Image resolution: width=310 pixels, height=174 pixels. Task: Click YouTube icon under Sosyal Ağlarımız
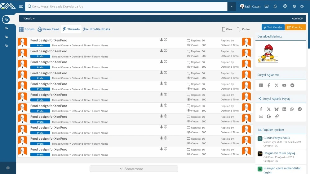click(x=284, y=85)
